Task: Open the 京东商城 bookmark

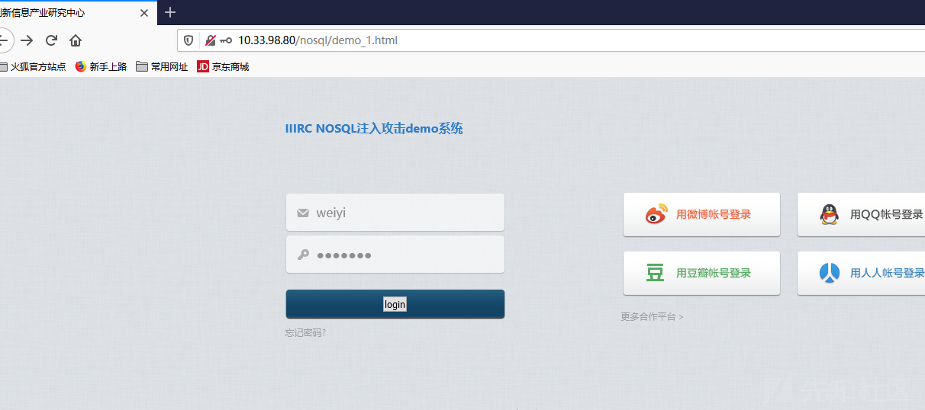Action: point(223,66)
